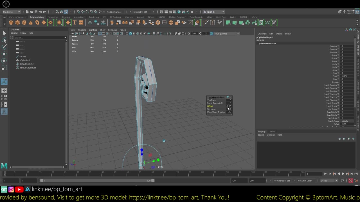This screenshot has height=202, width=360.
Task: Select curve1 in the Outliner
Action: [x=22, y=56]
